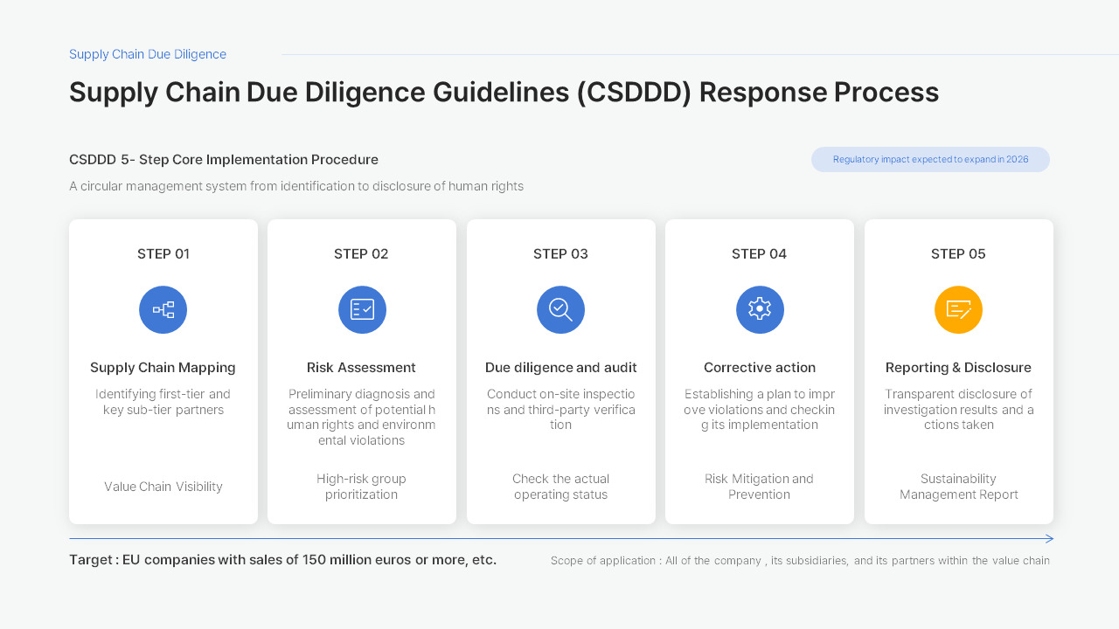Click the 'Due diligence and audit' card title
Image resolution: width=1119 pixels, height=629 pixels.
561,368
